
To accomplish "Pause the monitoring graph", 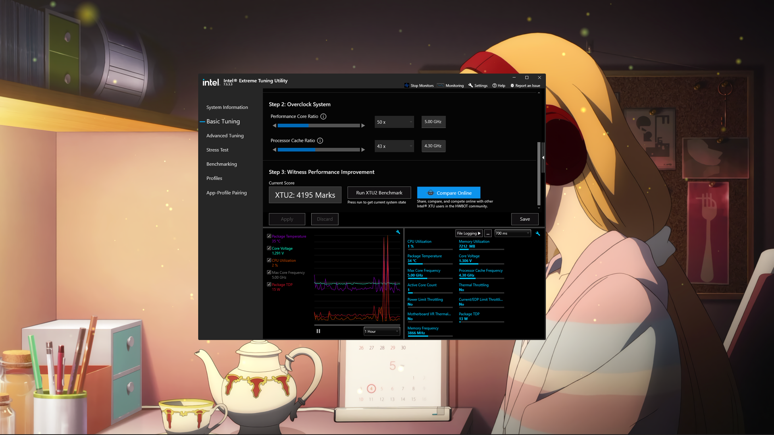I will (x=318, y=331).
